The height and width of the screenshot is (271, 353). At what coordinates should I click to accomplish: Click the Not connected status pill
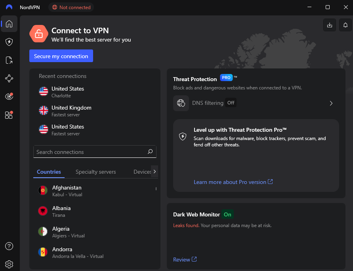71,7
